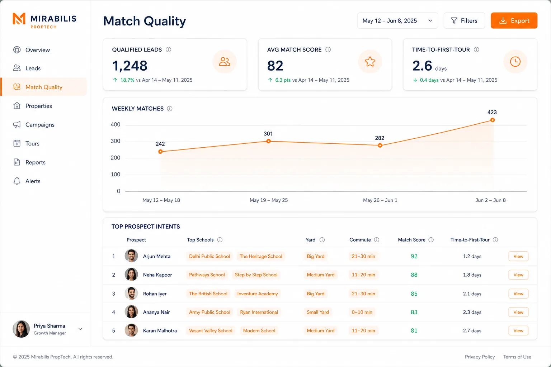View Arjun Mehta's prospect details
The height and width of the screenshot is (367, 551).
click(x=518, y=256)
